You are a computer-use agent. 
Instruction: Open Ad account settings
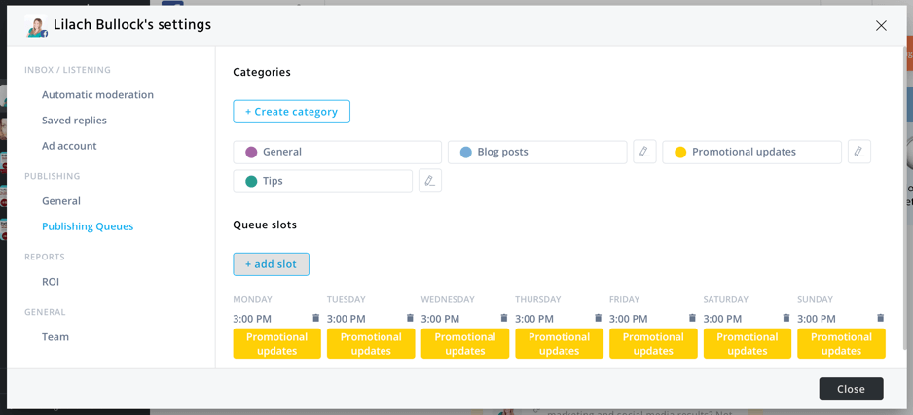pyautogui.click(x=69, y=146)
